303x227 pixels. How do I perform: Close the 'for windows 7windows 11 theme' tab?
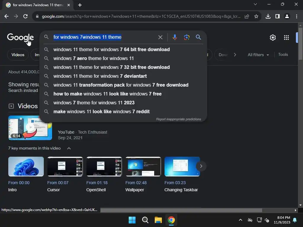pyautogui.click(x=69, y=5)
